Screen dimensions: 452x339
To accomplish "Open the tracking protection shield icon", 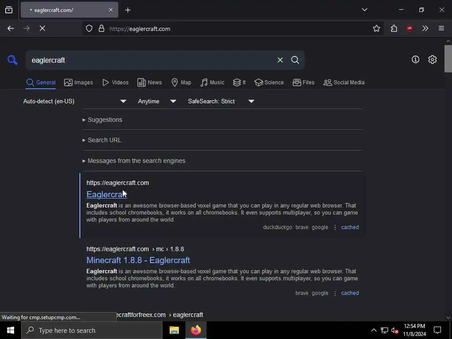I will click(89, 28).
